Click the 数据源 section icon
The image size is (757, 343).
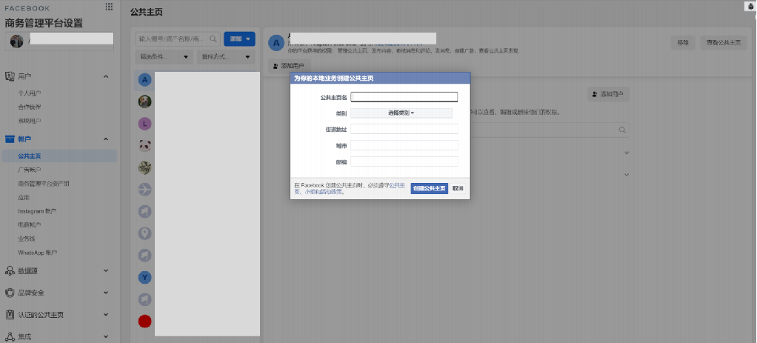10,271
